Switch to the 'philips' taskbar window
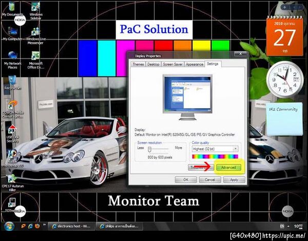Screen dimensions: 308x241 pyautogui.click(x=119, y=227)
